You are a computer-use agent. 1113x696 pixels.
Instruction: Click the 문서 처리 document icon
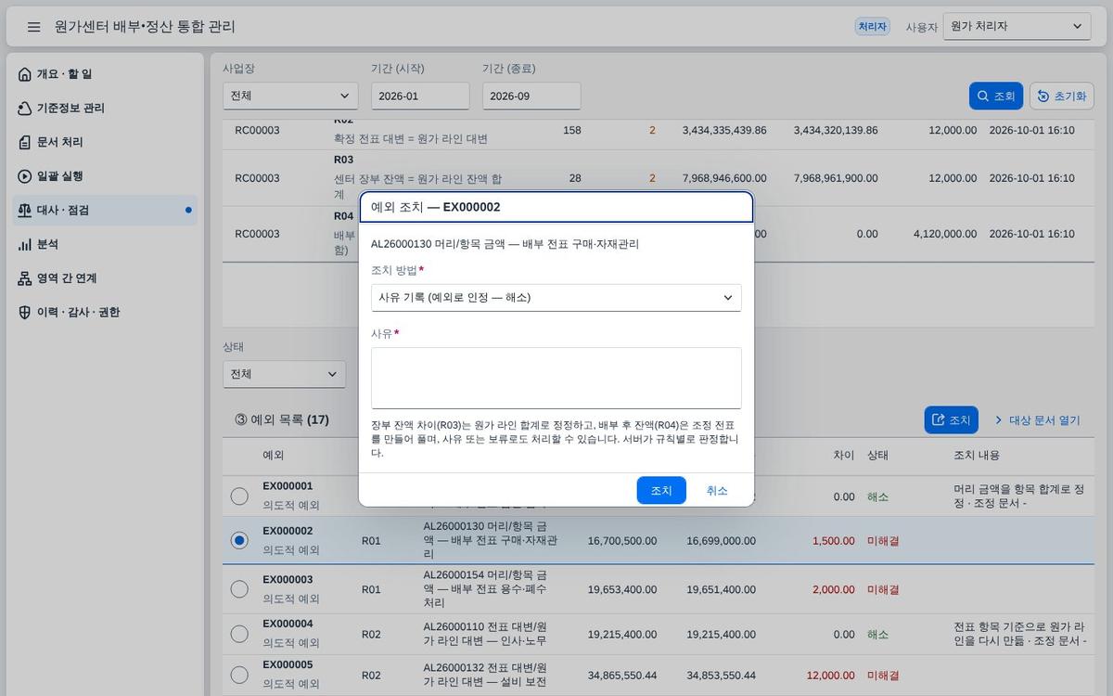[25, 142]
